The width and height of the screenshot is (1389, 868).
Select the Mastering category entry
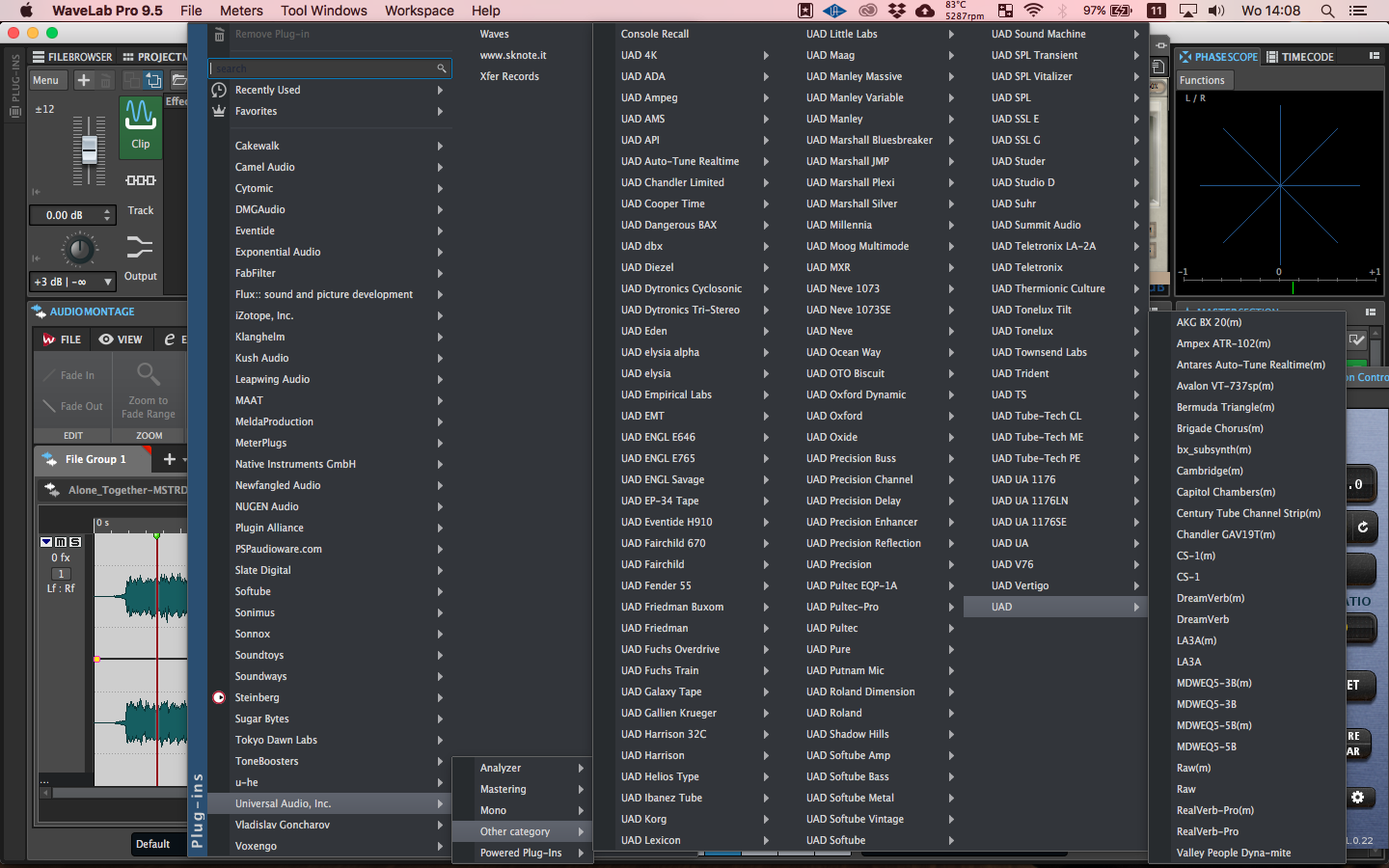pyautogui.click(x=522, y=789)
